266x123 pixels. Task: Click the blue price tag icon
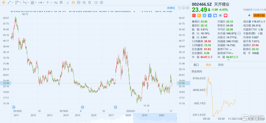coord(215,15)
